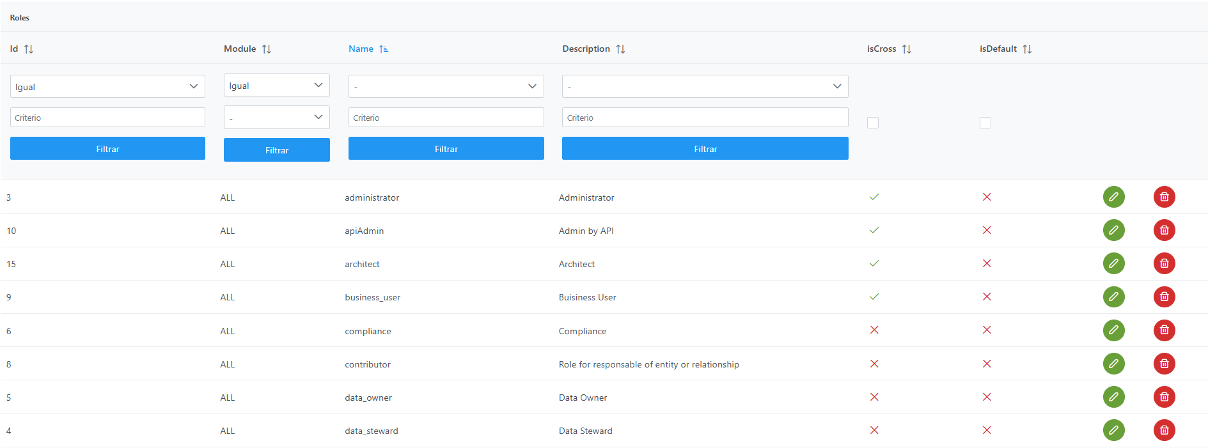Sort table by Description column header
This screenshot has width=1208, height=448.
[x=586, y=49]
